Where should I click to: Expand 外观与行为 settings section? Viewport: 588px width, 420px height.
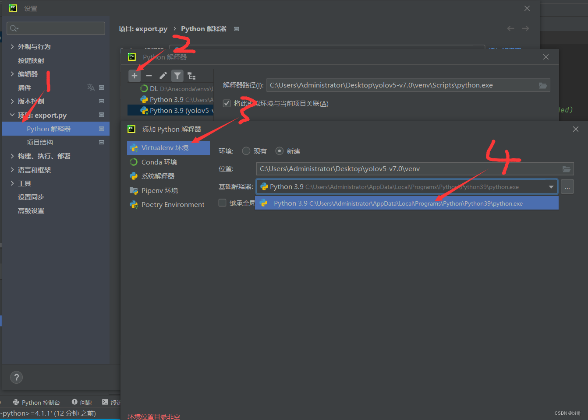12,46
